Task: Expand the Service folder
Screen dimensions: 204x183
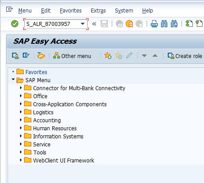Action: 21,144
